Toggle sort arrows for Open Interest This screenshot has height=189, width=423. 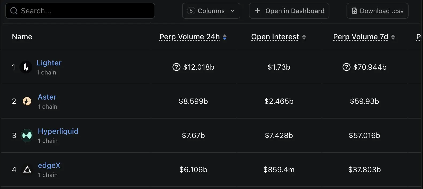(304, 37)
